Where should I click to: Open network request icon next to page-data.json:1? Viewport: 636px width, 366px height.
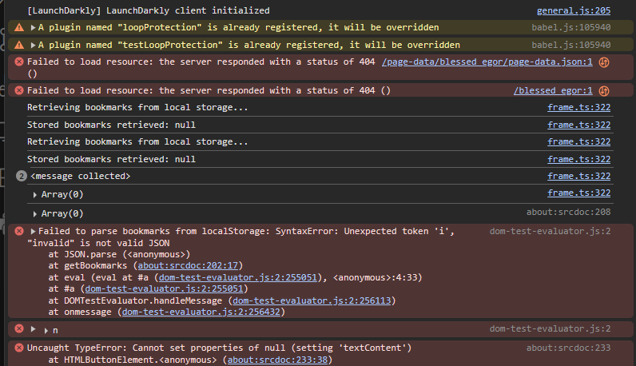(604, 62)
